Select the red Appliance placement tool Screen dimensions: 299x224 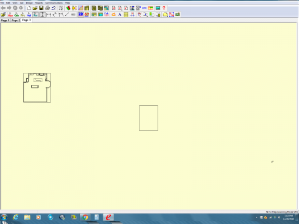click(11, 14)
